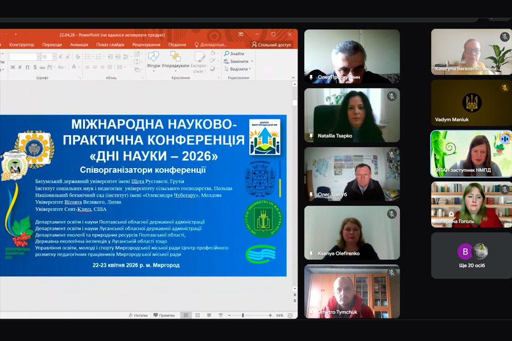
Task: Convert to SmartArt icon
Action: click(x=138, y=69)
